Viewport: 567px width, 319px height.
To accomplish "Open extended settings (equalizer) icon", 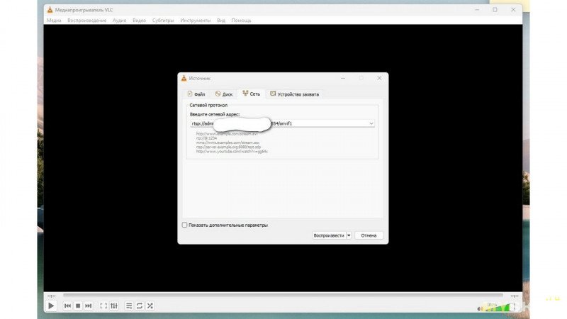I will tap(113, 306).
